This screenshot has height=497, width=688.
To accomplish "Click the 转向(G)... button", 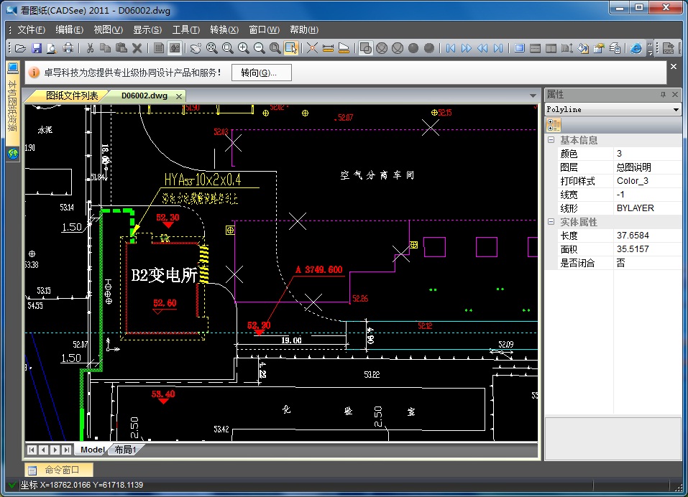I will pos(262,73).
